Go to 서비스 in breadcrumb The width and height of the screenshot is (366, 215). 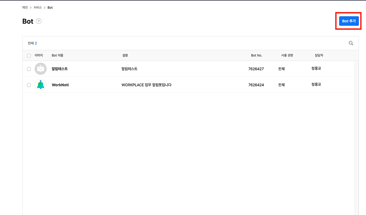click(38, 7)
